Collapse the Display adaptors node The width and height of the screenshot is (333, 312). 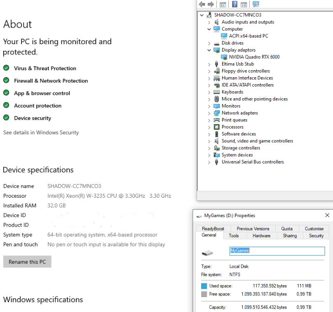[209, 50]
